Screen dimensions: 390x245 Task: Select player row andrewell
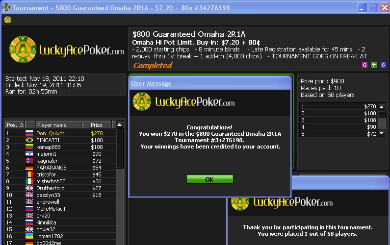[60, 202]
